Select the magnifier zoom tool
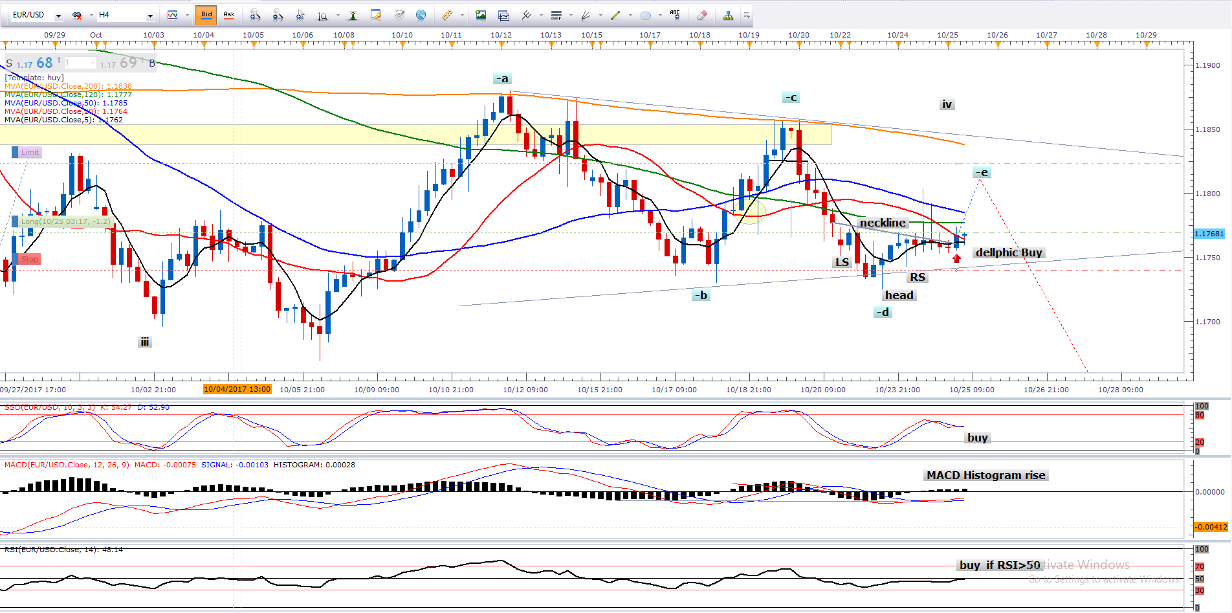Viewport: 1232px width, 613px height. 322,15
